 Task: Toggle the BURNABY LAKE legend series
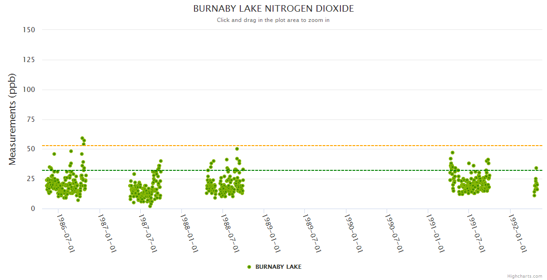278,267
